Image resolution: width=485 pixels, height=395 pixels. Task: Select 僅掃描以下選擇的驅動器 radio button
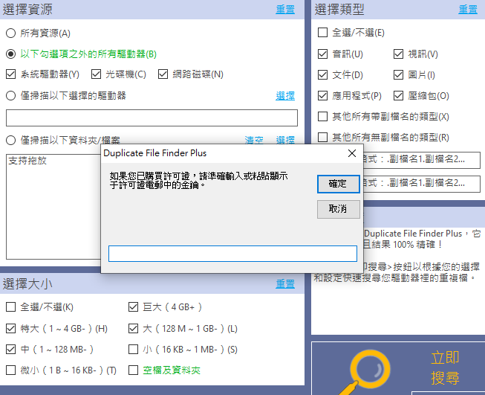pos(11,95)
